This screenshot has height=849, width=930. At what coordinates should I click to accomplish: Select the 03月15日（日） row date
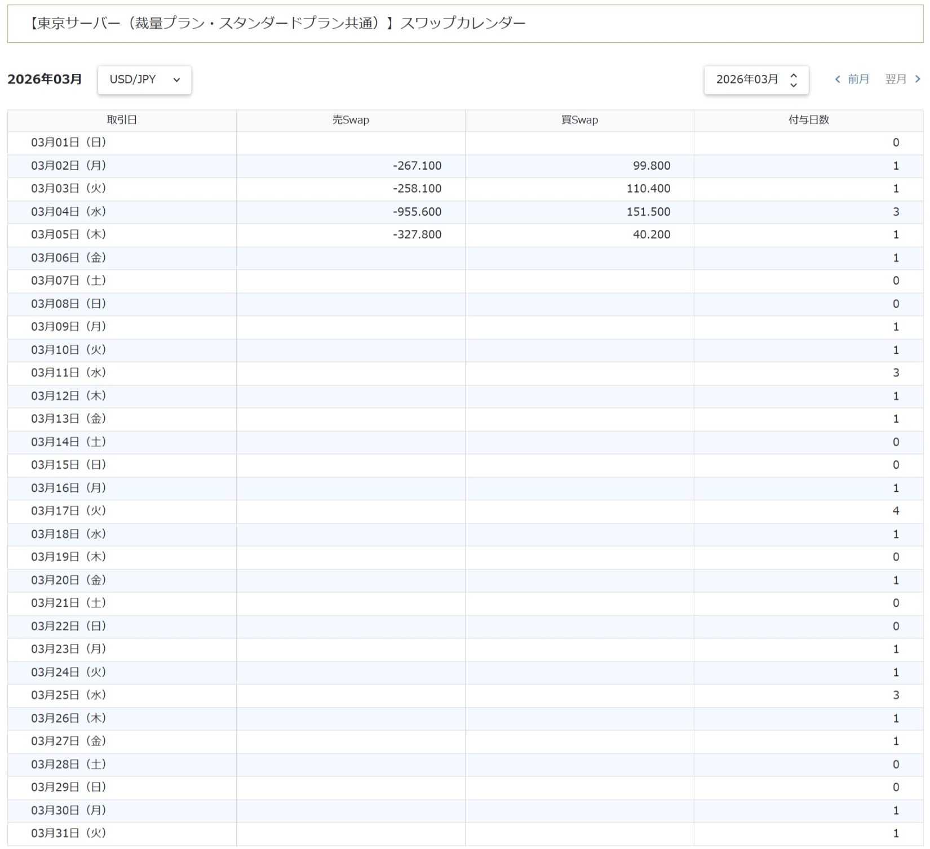point(69,465)
